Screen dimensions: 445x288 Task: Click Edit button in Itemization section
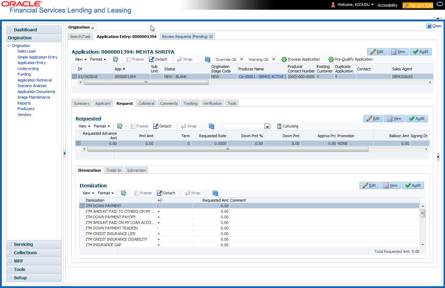tap(369, 185)
